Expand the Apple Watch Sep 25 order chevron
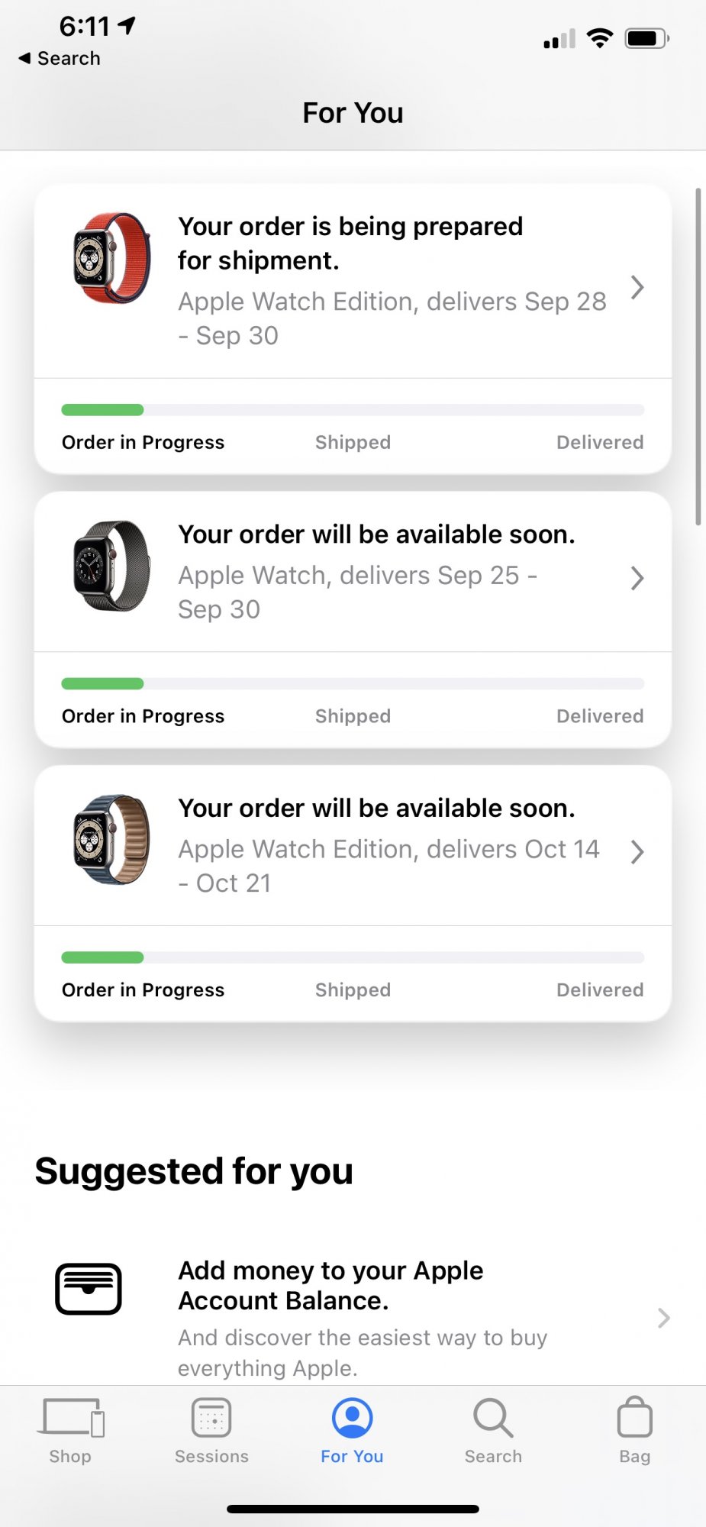The image size is (706, 1527). pyautogui.click(x=637, y=578)
